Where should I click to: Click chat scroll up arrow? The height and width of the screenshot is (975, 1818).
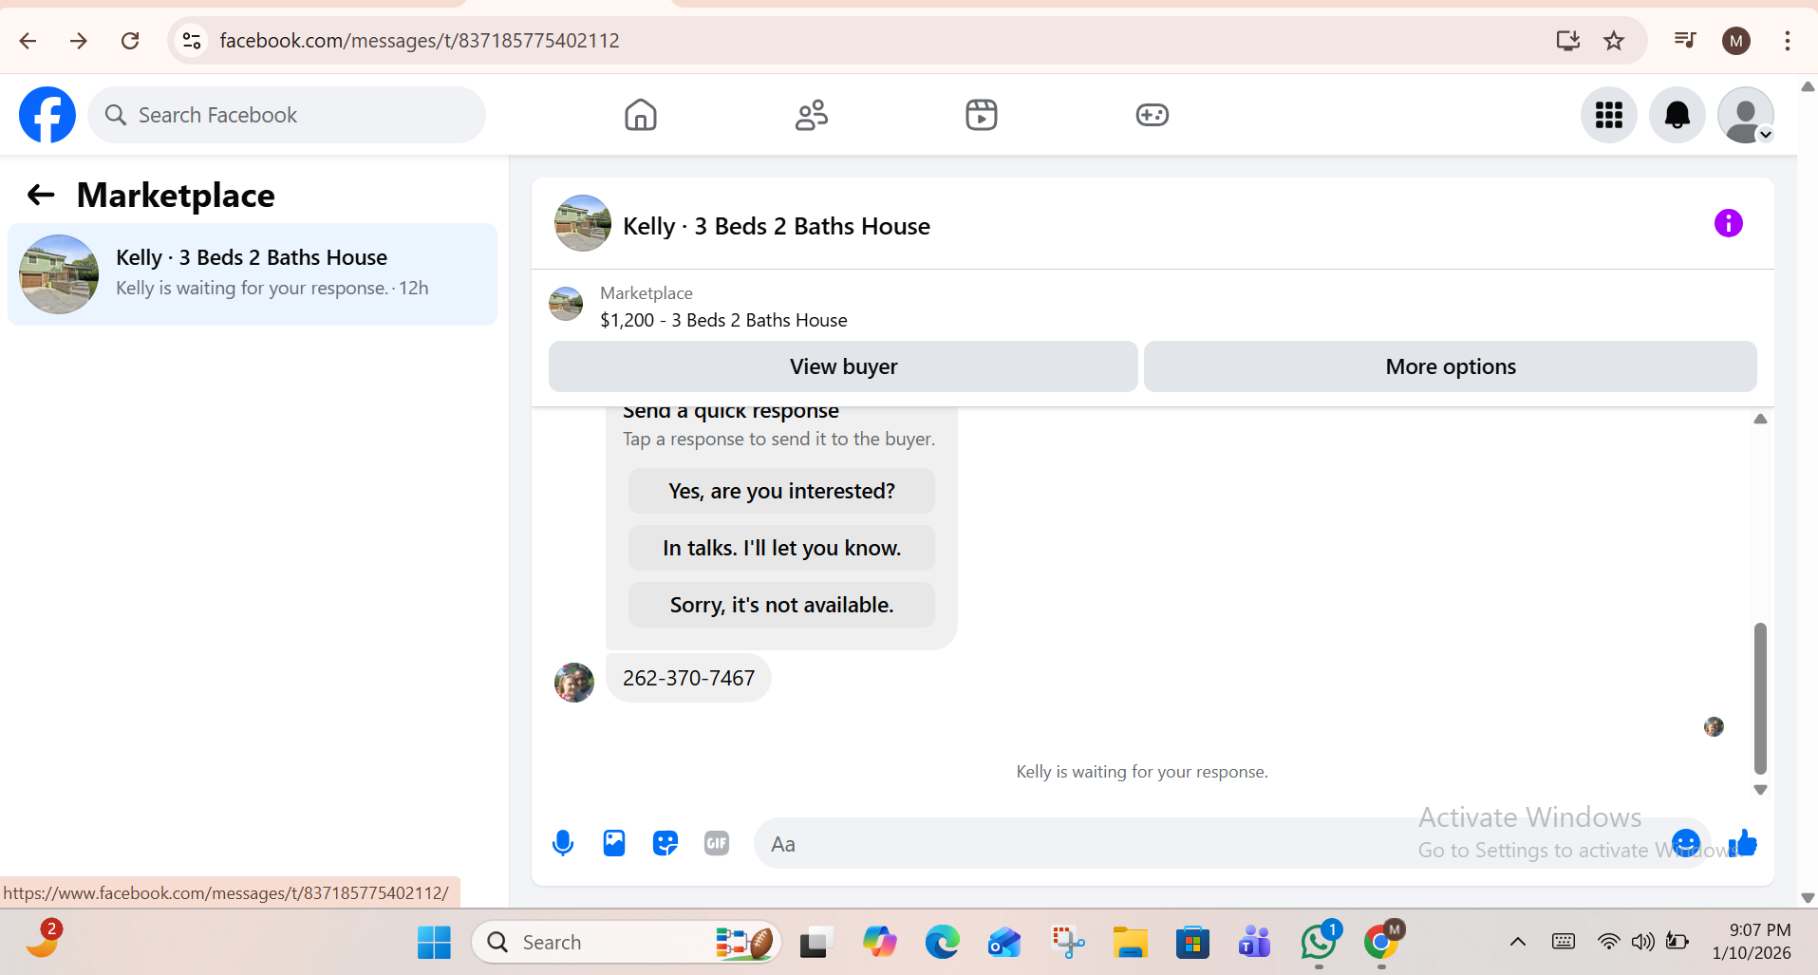(x=1760, y=419)
